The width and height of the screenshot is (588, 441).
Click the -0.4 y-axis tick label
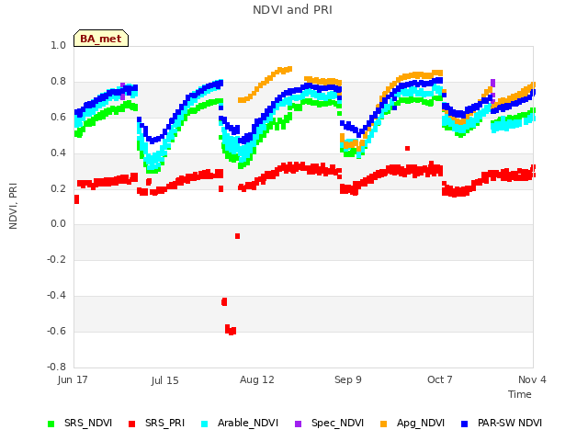click(56, 296)
